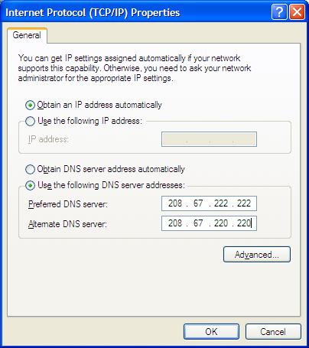
Task: Click first octet 208 of Alternate DNS
Action: [x=175, y=223]
